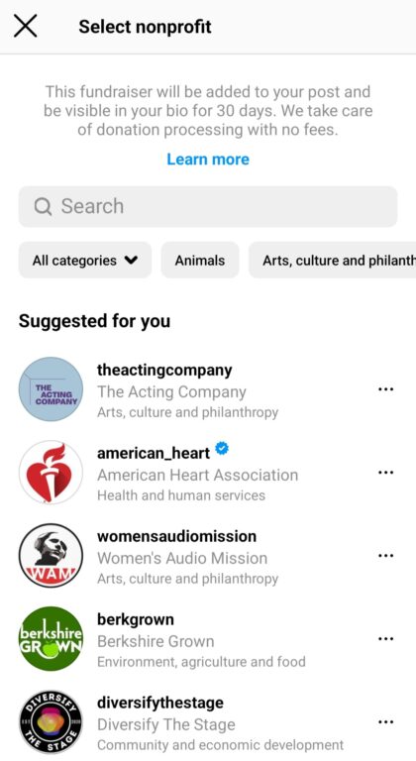The image size is (416, 761).
Task: Expand the All categories dropdown
Action: tap(85, 261)
